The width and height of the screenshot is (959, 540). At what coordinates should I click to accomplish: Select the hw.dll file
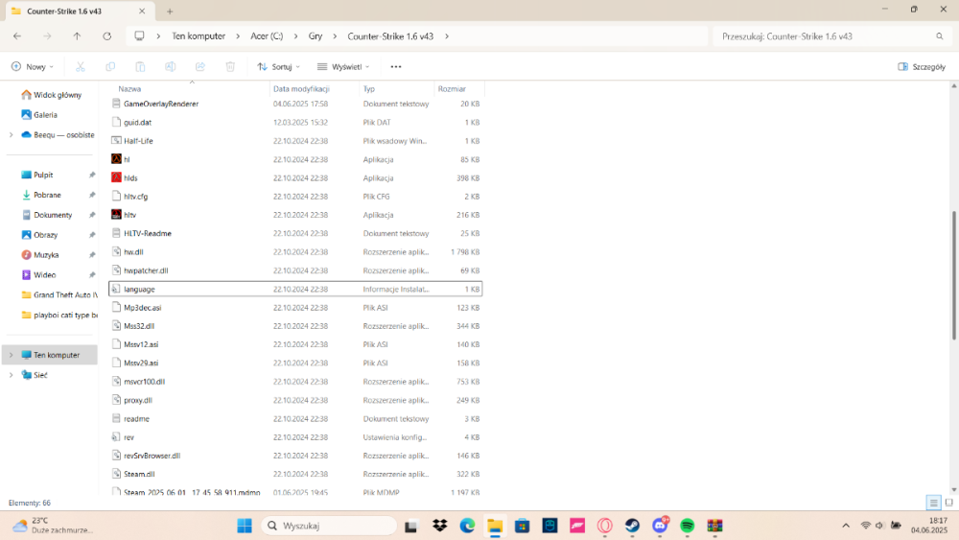pos(133,252)
